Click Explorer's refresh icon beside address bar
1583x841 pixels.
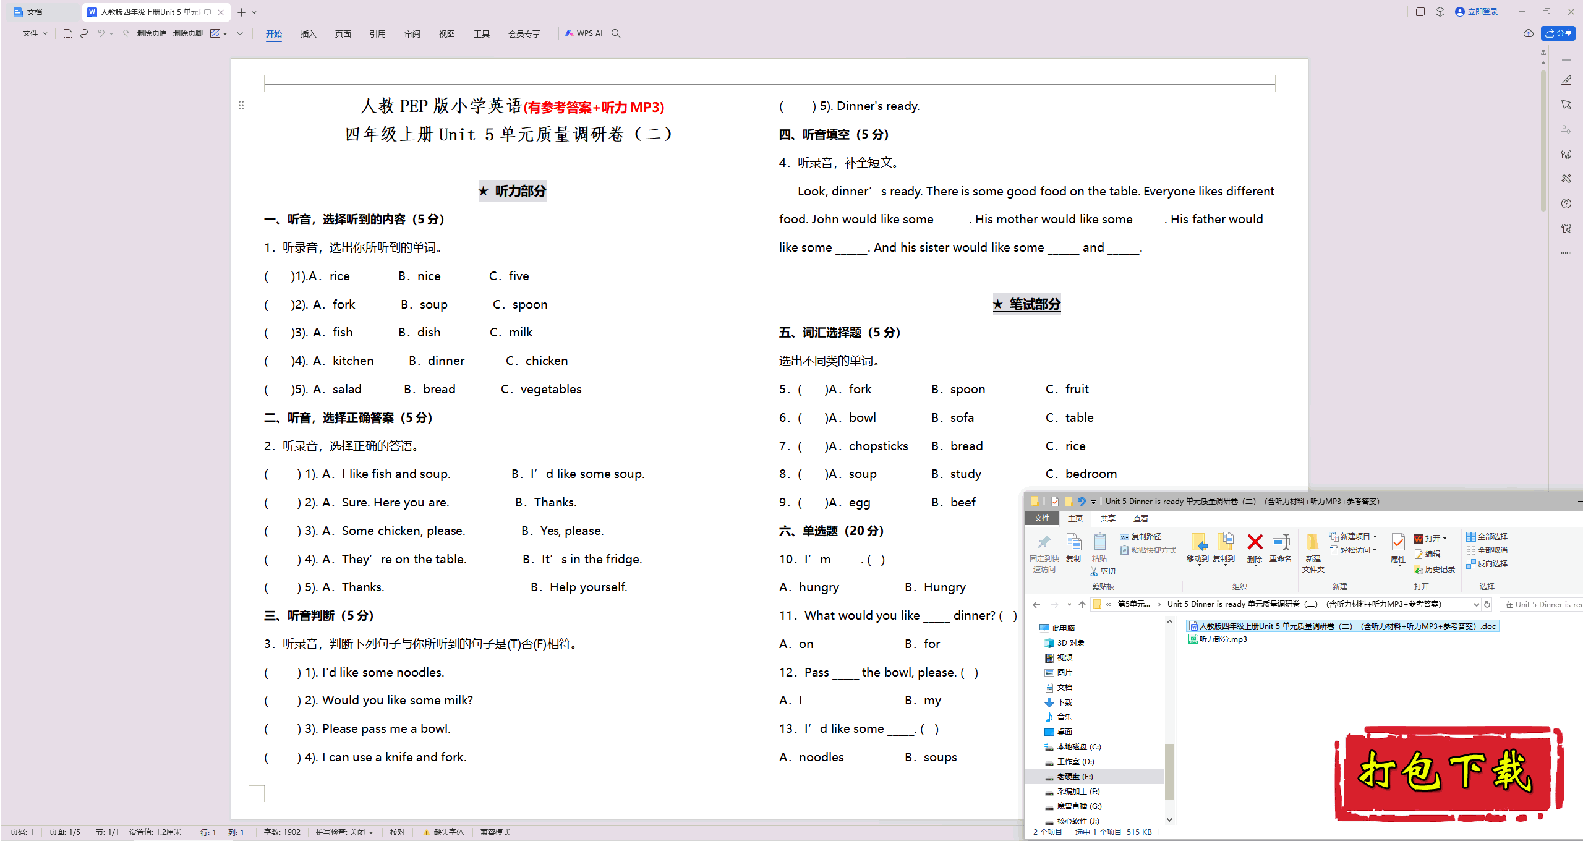click(1487, 604)
